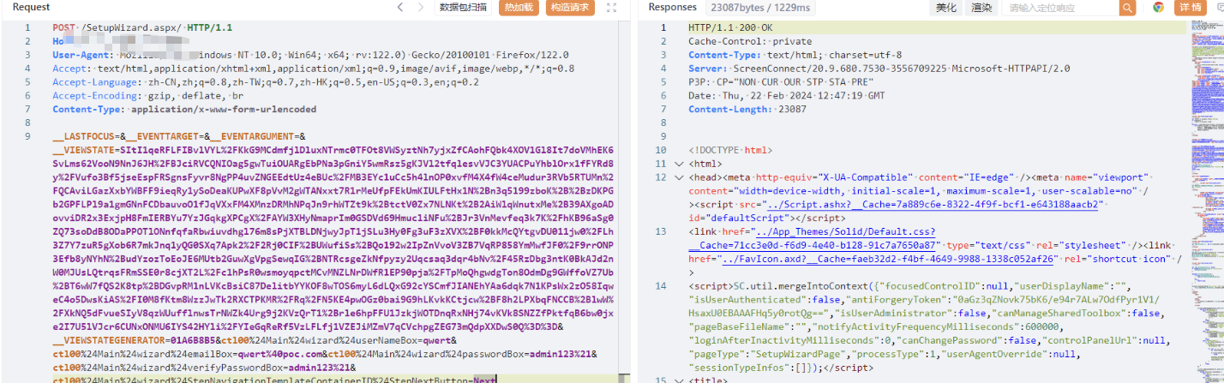This screenshot has height=389, width=1224.
Task: Click the orange search magnifier icon
Action: (1127, 8)
